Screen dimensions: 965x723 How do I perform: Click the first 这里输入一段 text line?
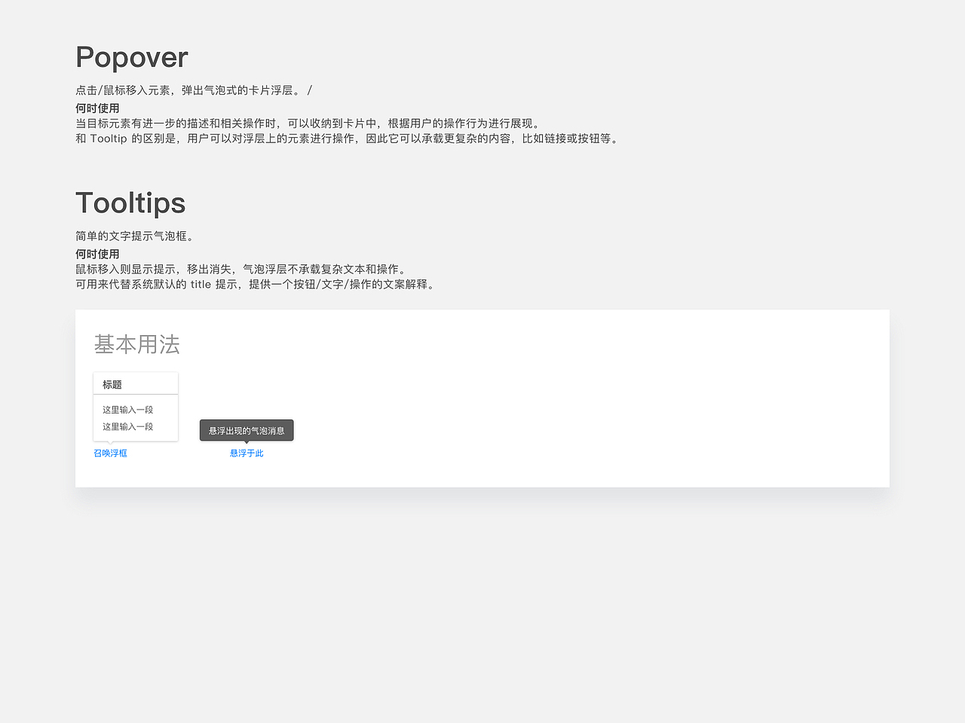pyautogui.click(x=127, y=409)
